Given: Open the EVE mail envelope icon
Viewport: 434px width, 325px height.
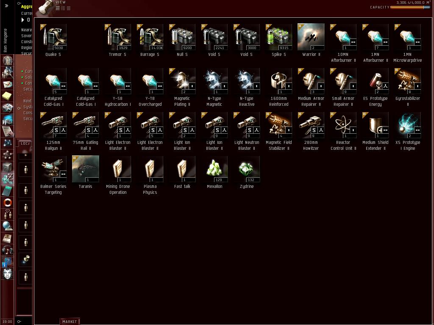Looking at the screenshot, I should (8, 84).
